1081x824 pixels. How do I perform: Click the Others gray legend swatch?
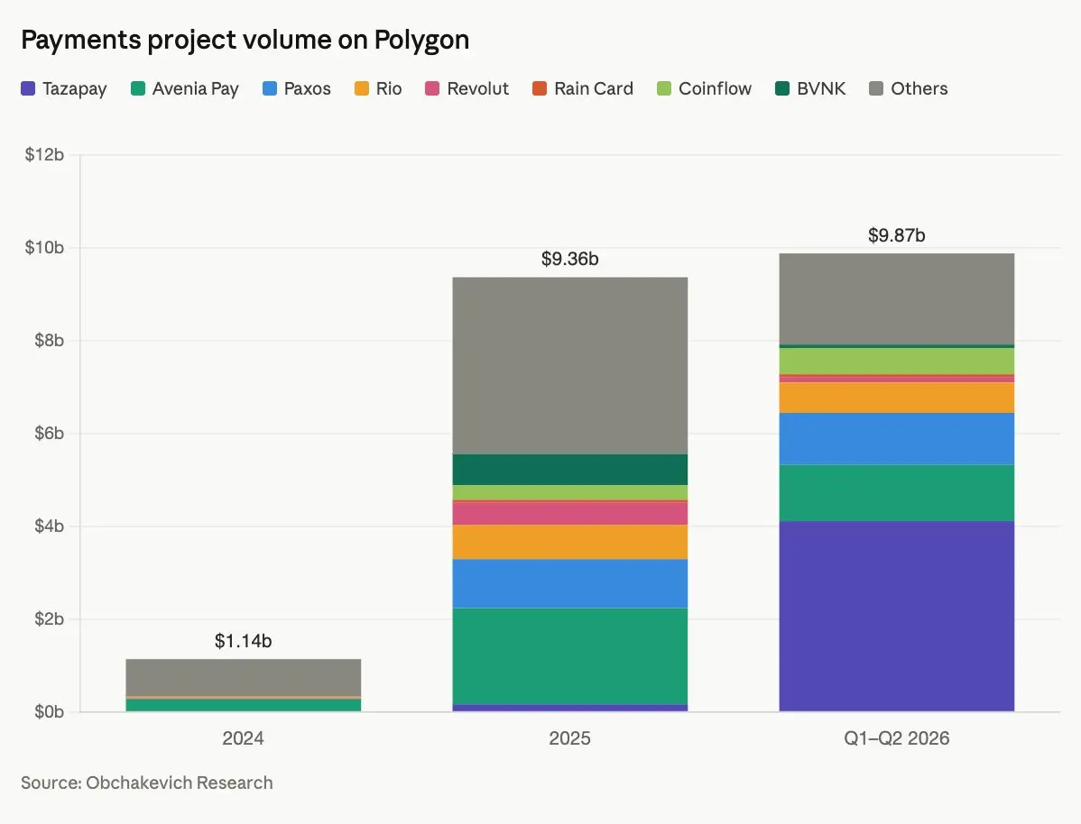point(876,88)
